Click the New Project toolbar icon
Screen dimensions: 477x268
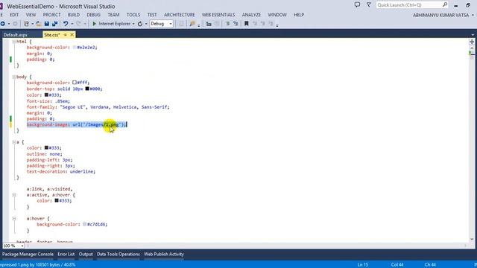click(27, 24)
